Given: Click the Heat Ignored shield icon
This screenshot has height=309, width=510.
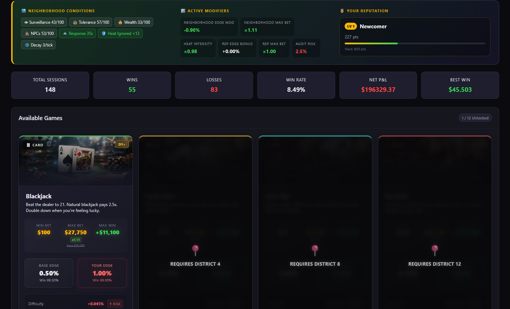Looking at the screenshot, I should 103,34.
